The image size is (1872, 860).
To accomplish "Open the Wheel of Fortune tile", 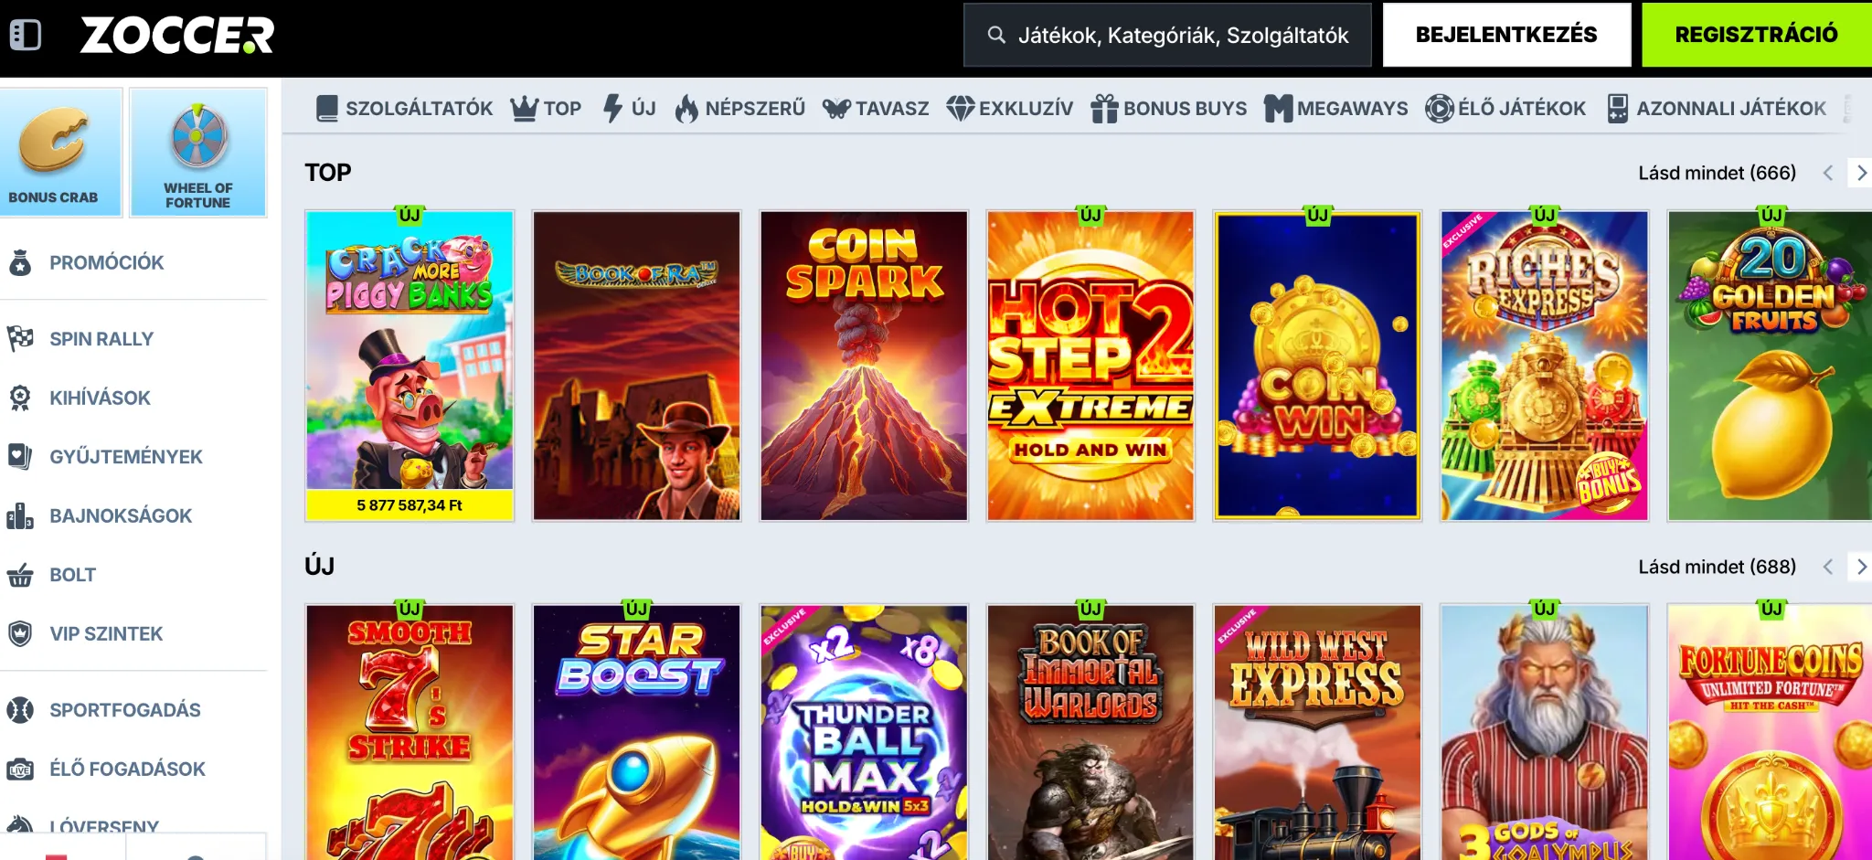I will click(x=198, y=152).
